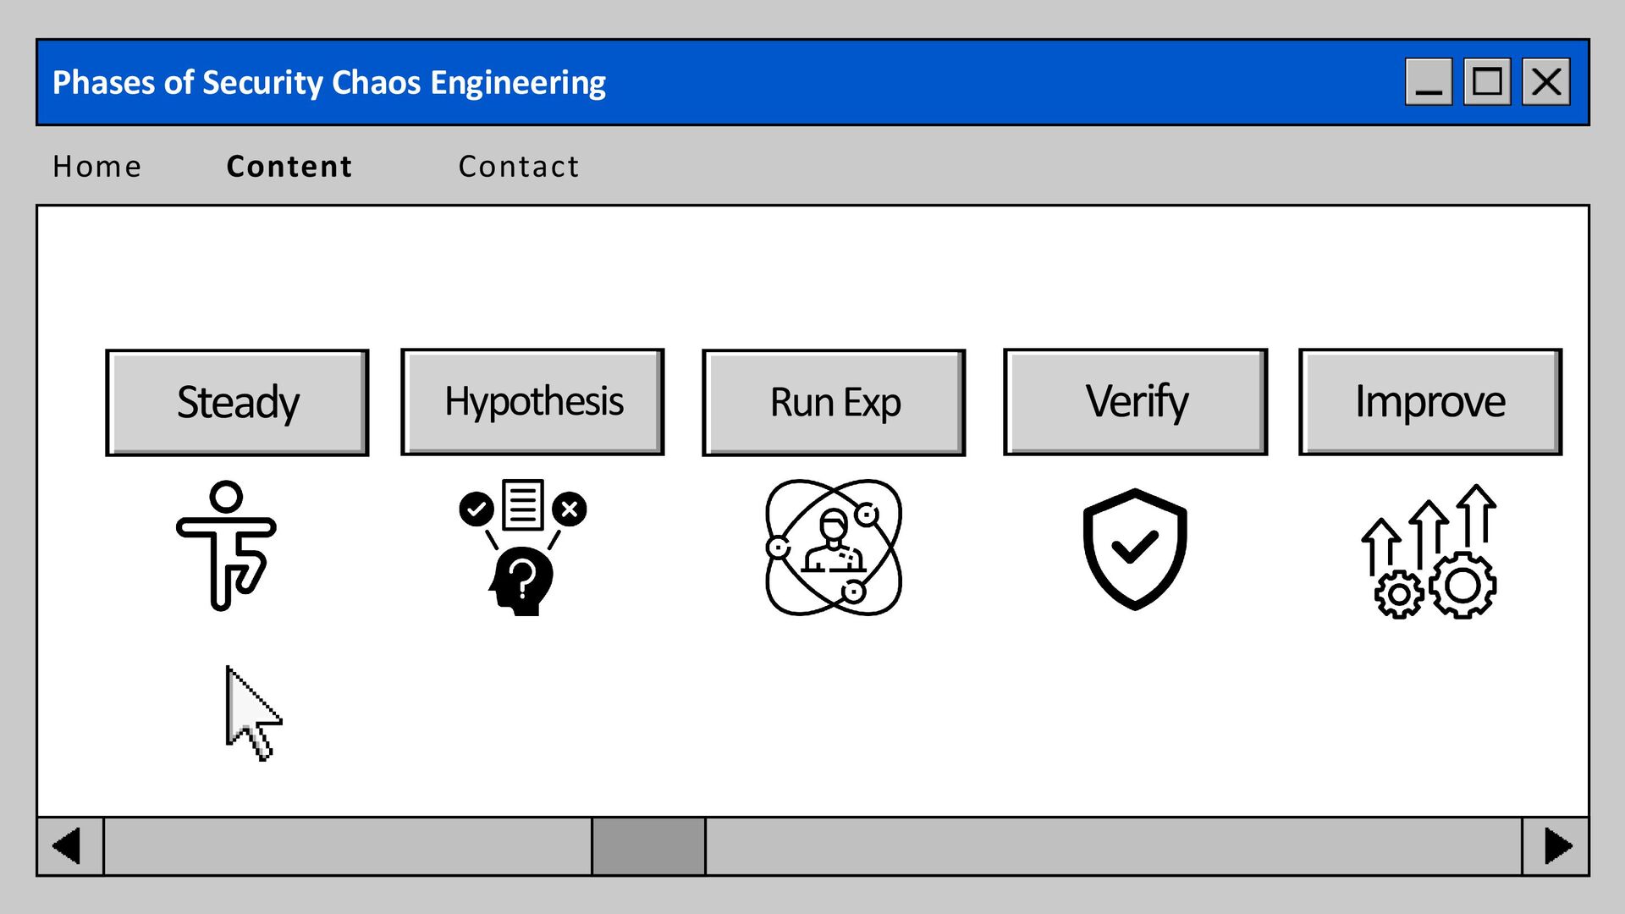Minimize the window
The height and width of the screenshot is (914, 1625).
[1429, 82]
